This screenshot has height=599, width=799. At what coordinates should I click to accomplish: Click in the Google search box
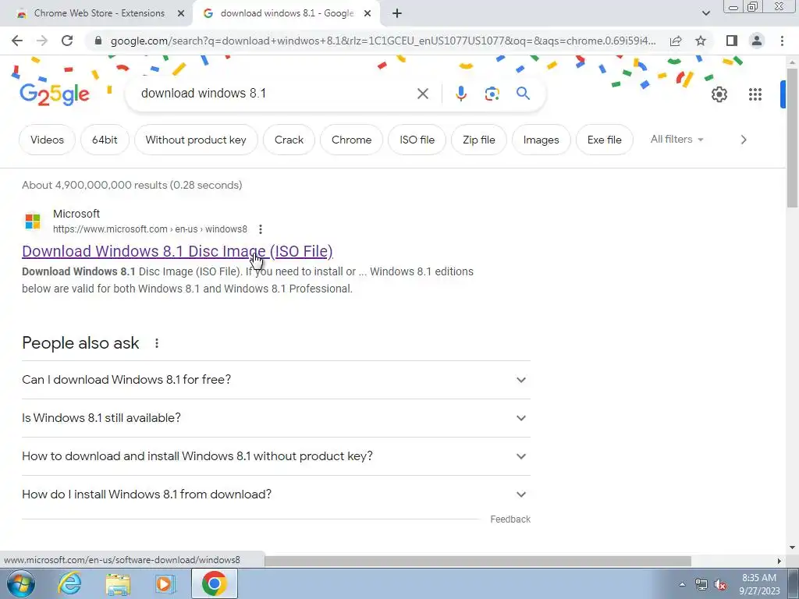(275, 94)
